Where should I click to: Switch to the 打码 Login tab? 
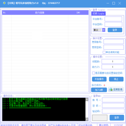(98, 14)
